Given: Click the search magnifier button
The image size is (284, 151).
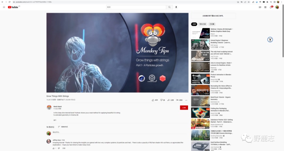Looking at the screenshot, I should (x=169, y=7).
